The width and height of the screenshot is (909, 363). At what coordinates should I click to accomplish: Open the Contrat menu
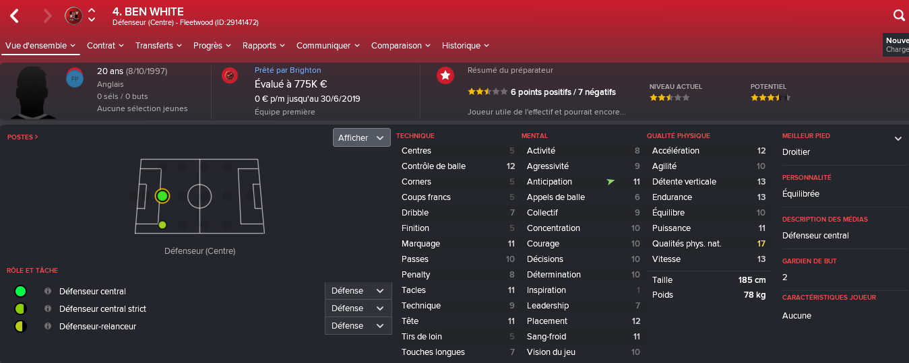pos(105,46)
